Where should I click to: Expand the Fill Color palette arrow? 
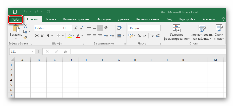(x=74, y=36)
